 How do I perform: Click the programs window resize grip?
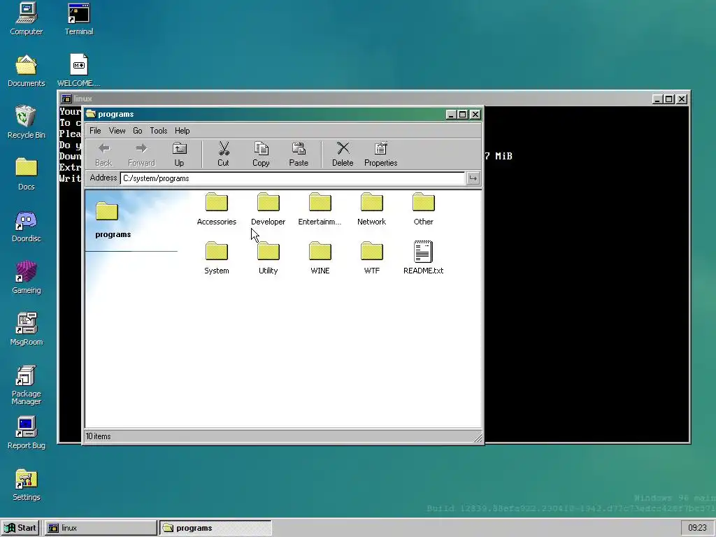point(477,438)
